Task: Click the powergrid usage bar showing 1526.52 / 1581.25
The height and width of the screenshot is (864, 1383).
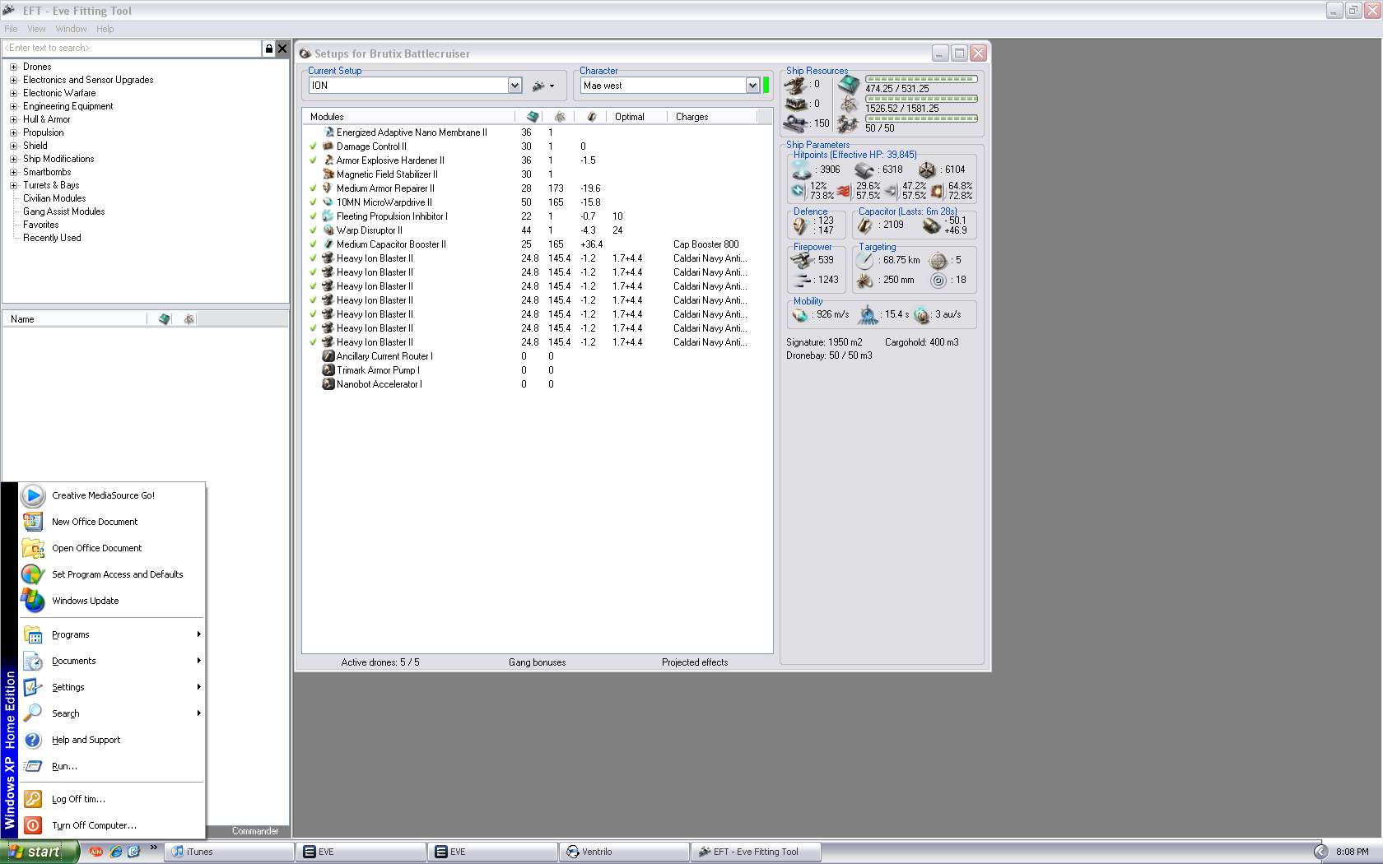Action: coord(921,99)
